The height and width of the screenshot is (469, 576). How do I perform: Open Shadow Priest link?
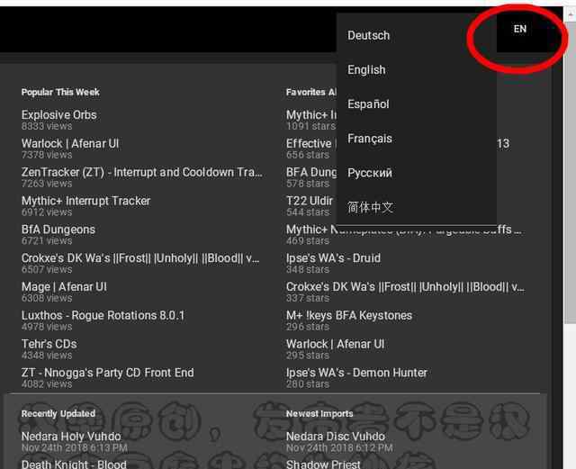(323, 464)
